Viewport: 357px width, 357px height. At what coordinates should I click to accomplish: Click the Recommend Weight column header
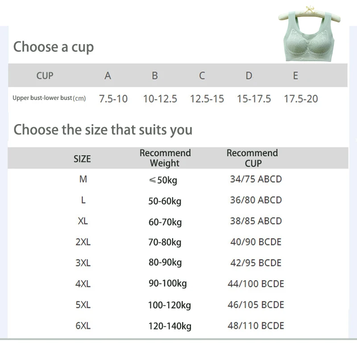tap(165, 158)
